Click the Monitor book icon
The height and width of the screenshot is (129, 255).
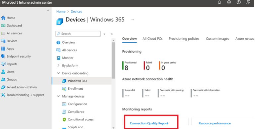point(58,58)
